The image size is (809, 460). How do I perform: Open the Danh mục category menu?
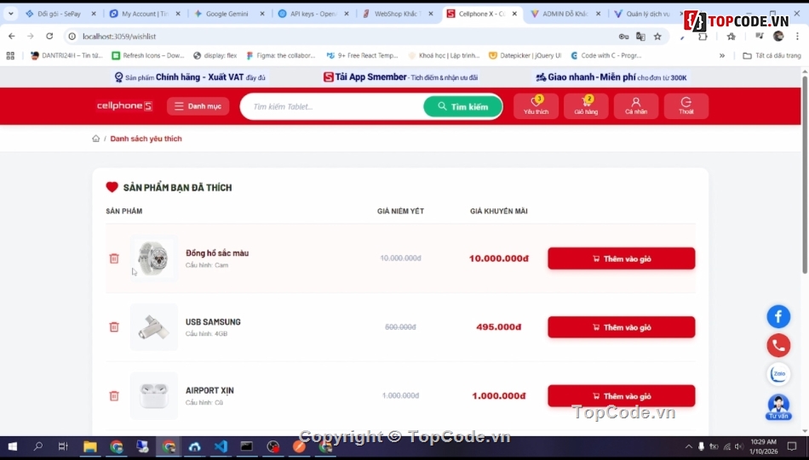tap(198, 106)
